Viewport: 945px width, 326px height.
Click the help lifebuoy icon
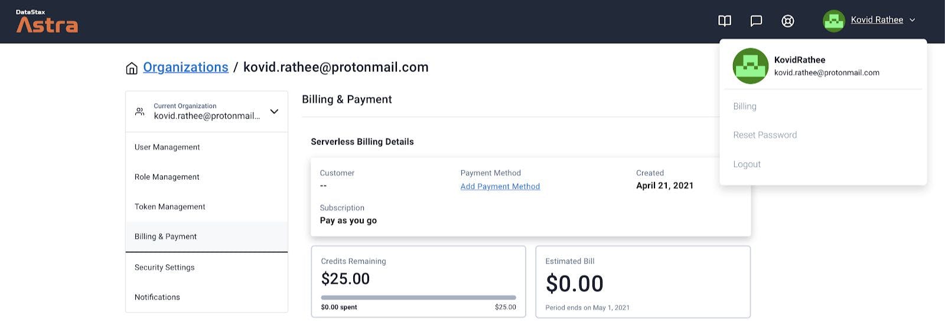pyautogui.click(x=787, y=21)
